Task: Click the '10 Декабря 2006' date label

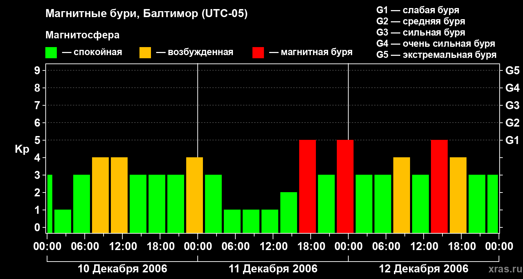Action: [x=122, y=269]
